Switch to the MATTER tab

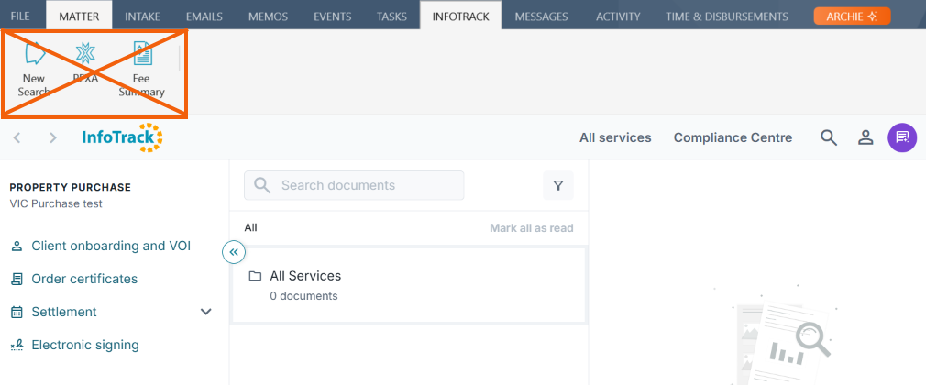pos(79,16)
